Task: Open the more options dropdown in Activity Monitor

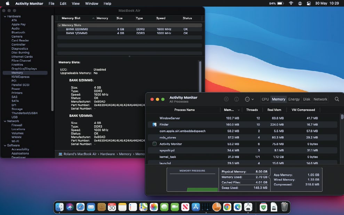Action: pos(249,99)
